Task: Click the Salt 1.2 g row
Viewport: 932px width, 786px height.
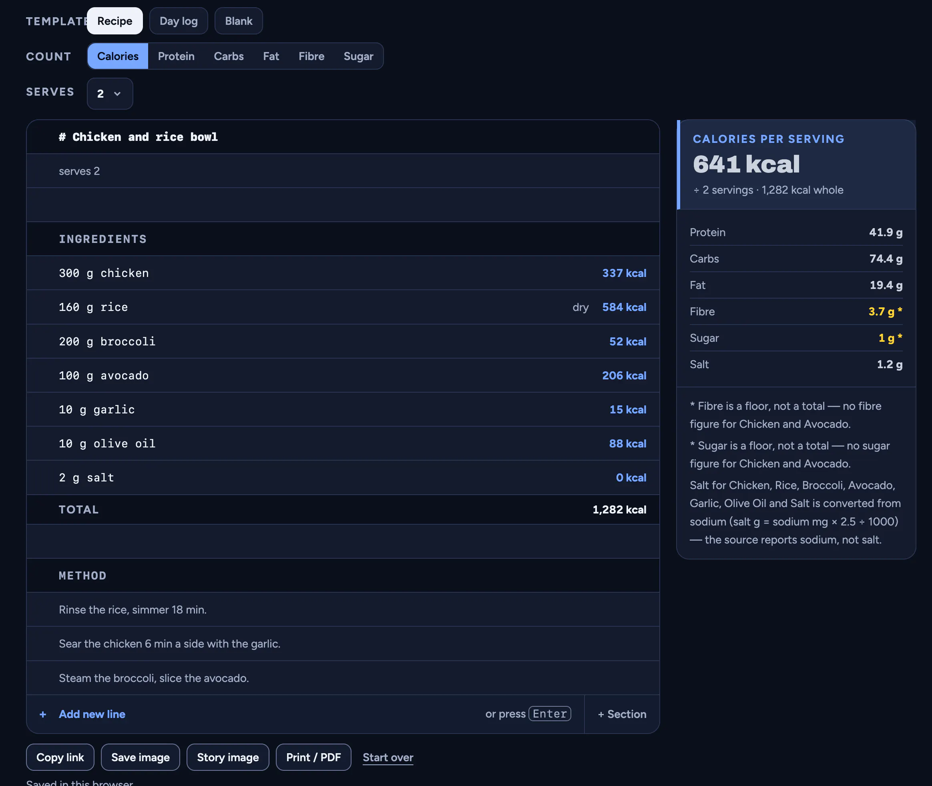Action: pyautogui.click(x=796, y=365)
